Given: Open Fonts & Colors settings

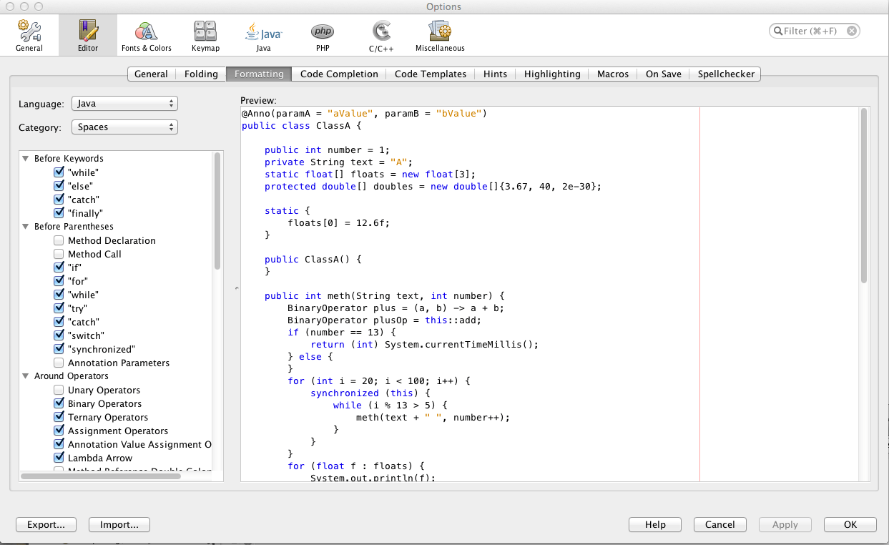Looking at the screenshot, I should (146, 36).
